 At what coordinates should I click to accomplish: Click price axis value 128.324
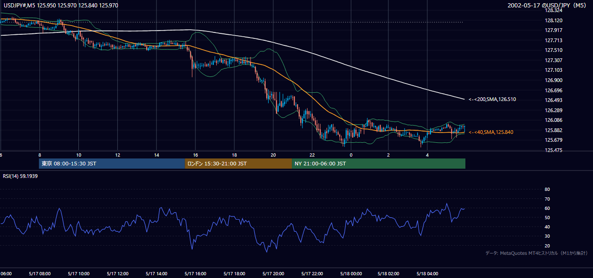554,10
